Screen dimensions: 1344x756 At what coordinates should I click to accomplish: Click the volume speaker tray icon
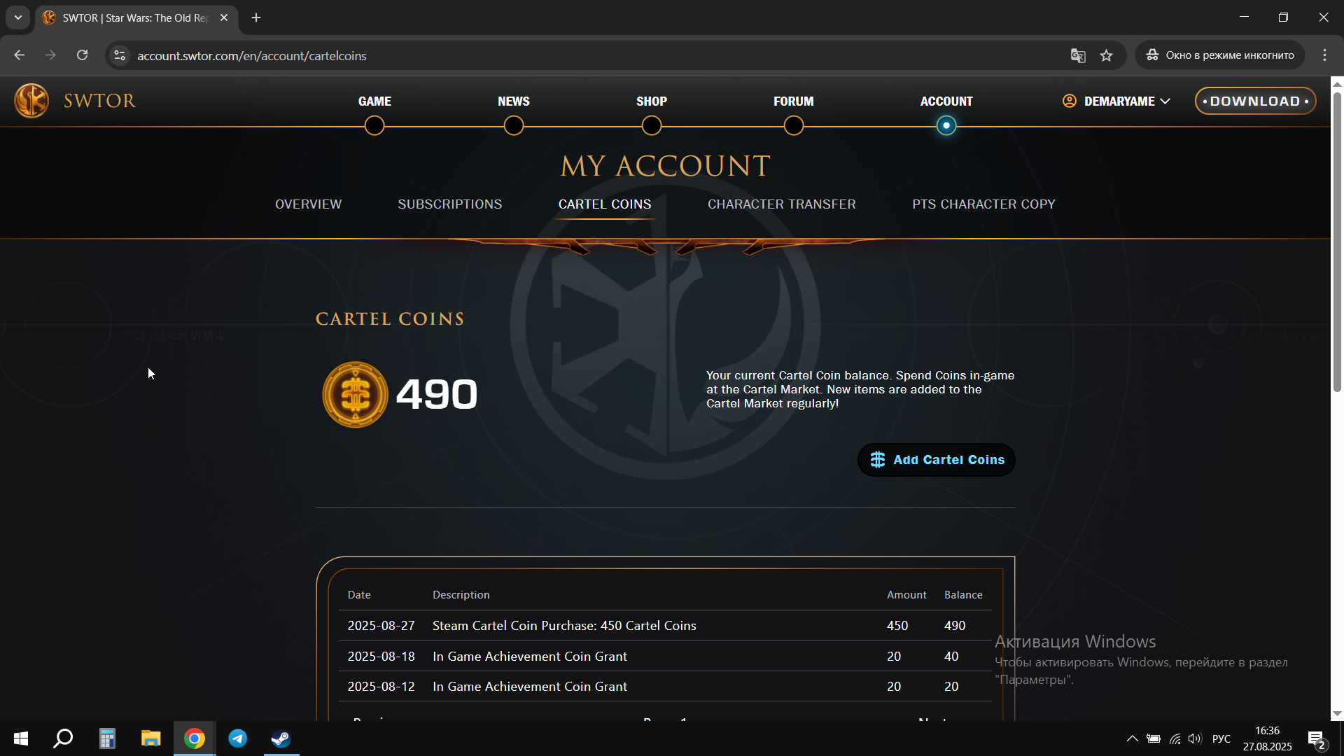click(x=1195, y=738)
